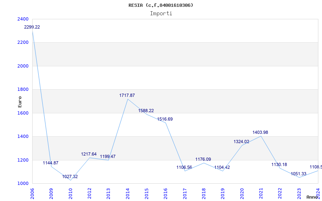Click the y-axis tick 1400
322x201 pixels.
click(23, 136)
